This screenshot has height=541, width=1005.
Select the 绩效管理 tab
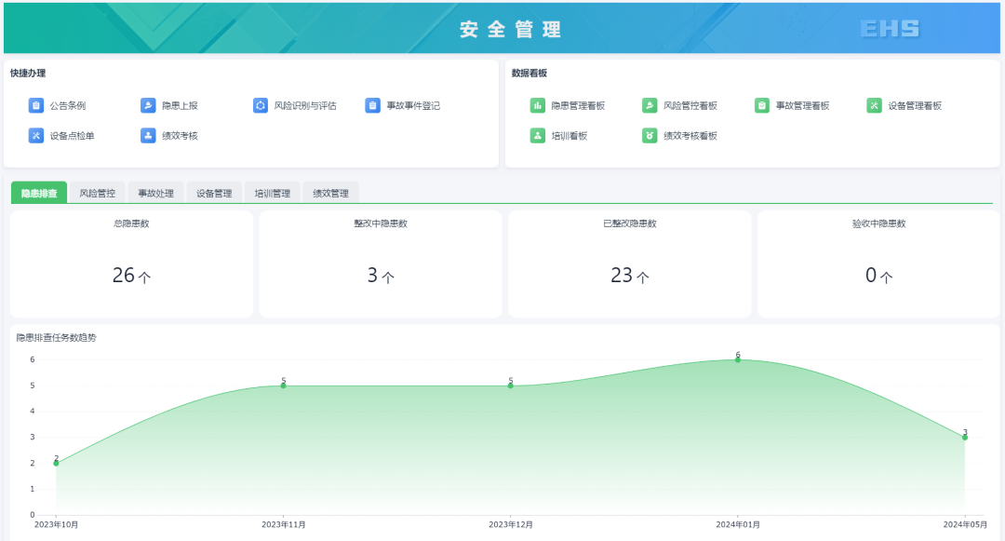pyautogui.click(x=331, y=193)
